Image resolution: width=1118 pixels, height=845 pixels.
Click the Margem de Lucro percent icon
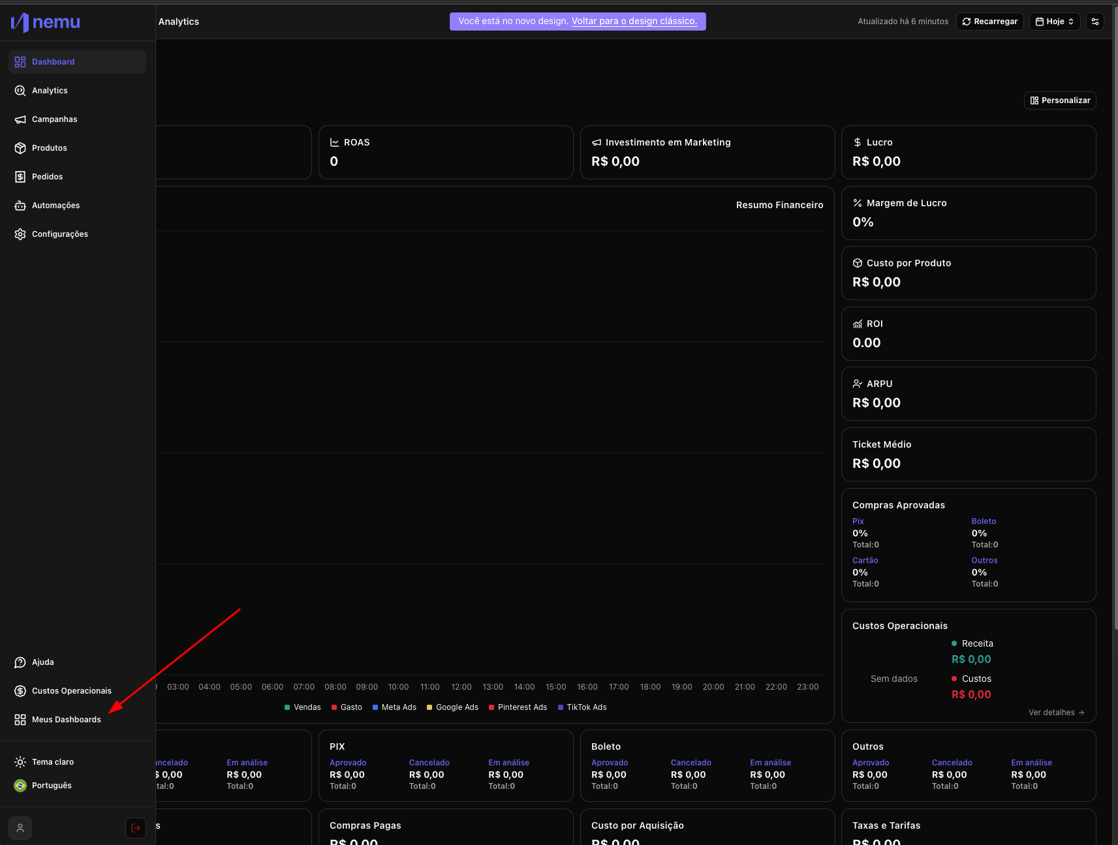(x=858, y=203)
